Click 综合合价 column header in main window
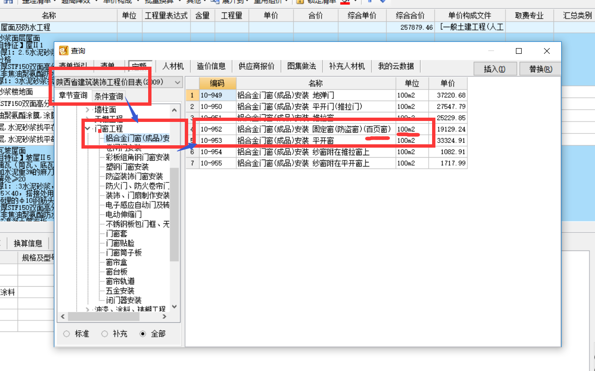This screenshot has width=595, height=371. tap(410, 16)
